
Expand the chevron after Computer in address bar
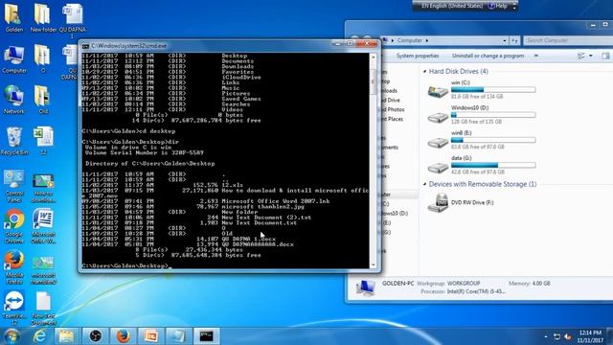click(x=427, y=40)
